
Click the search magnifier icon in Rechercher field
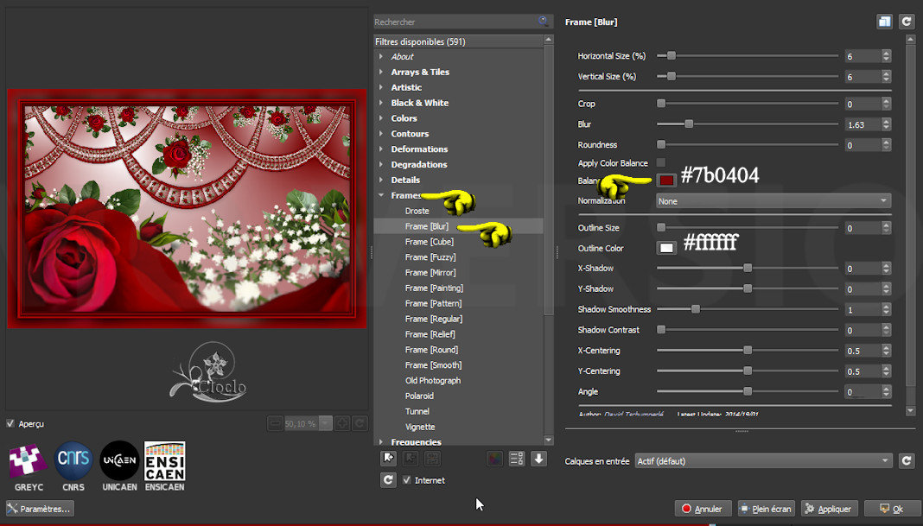544,21
